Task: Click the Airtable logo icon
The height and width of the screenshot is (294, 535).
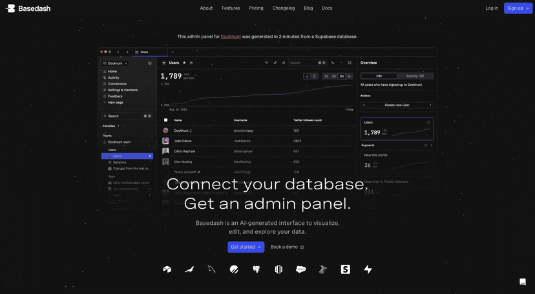Action: 167,269
